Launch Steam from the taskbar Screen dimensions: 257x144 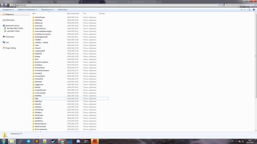click(53, 141)
